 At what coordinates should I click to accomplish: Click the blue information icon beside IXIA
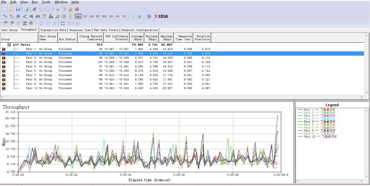tap(149, 16)
